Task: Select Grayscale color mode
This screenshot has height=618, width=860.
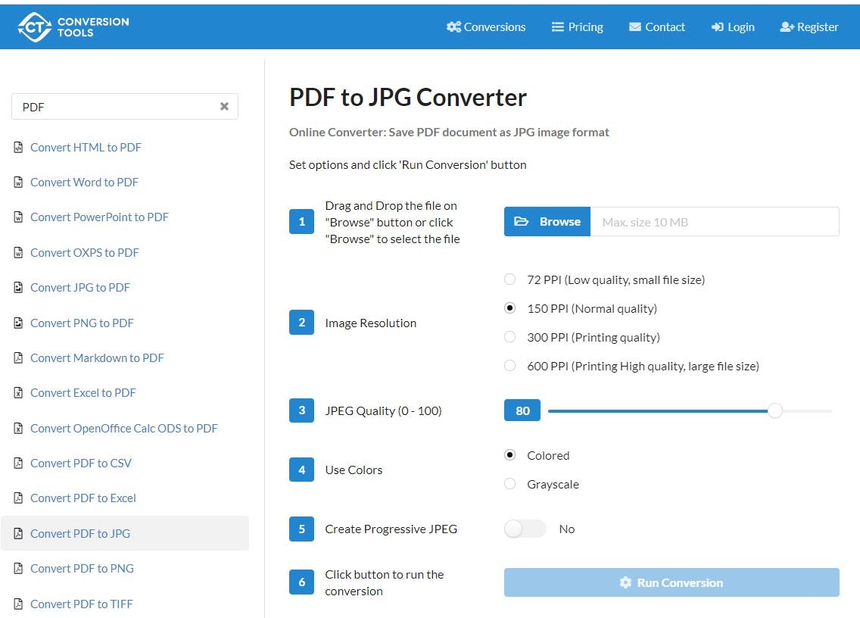Action: tap(509, 483)
